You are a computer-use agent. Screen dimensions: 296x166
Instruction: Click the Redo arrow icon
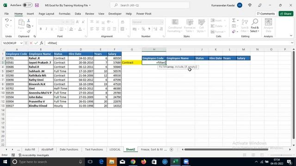point(7,26)
